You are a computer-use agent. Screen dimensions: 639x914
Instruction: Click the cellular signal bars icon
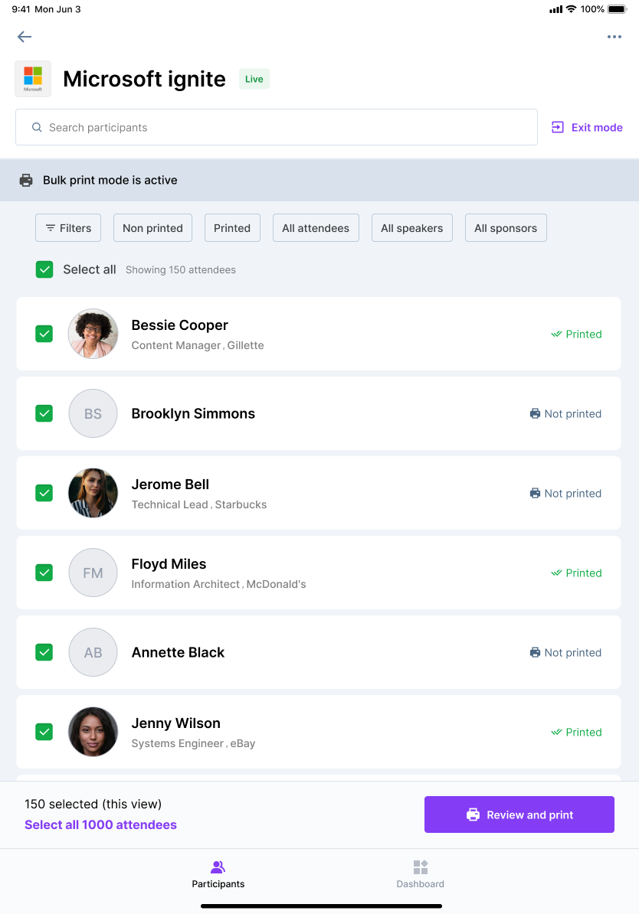point(556,9)
